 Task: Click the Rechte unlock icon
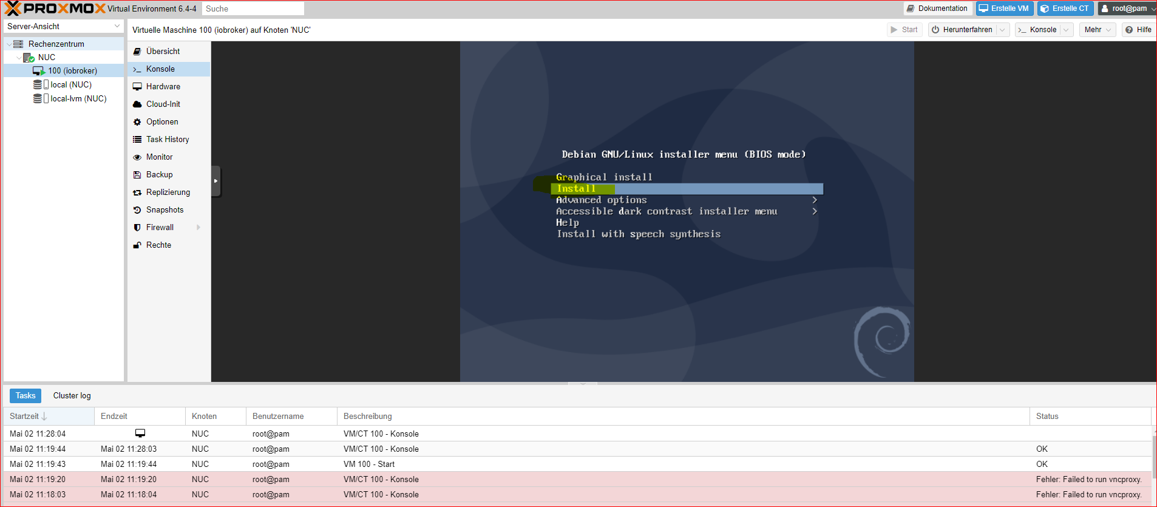point(137,245)
